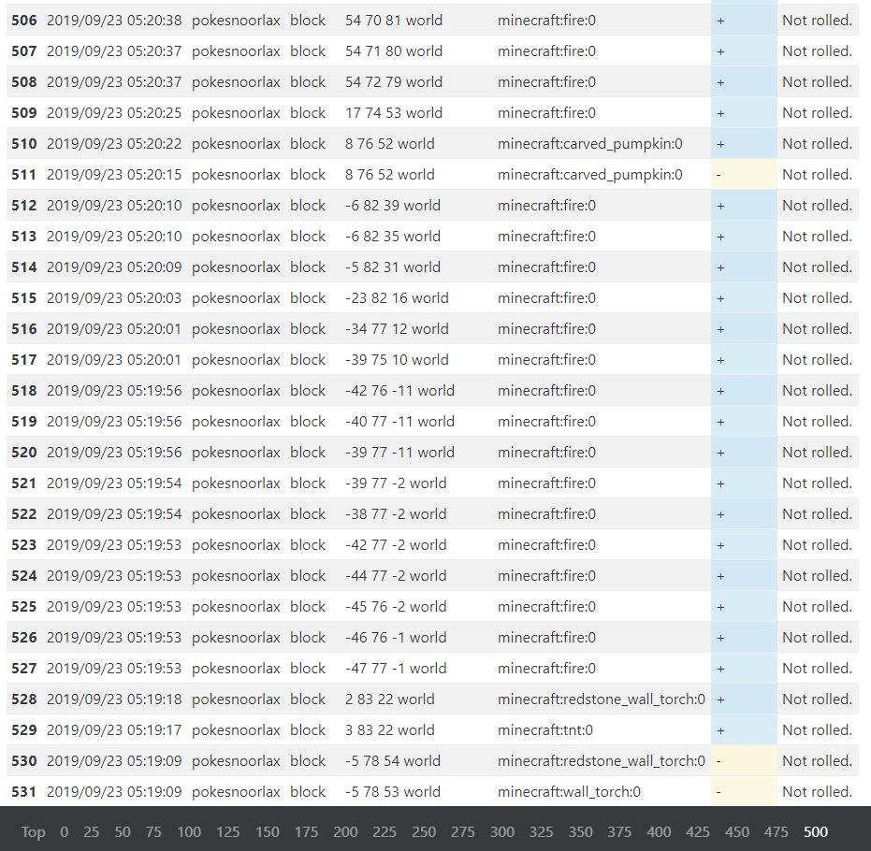The height and width of the screenshot is (851, 871).
Task: Open page offset 450
Action: pos(737,831)
